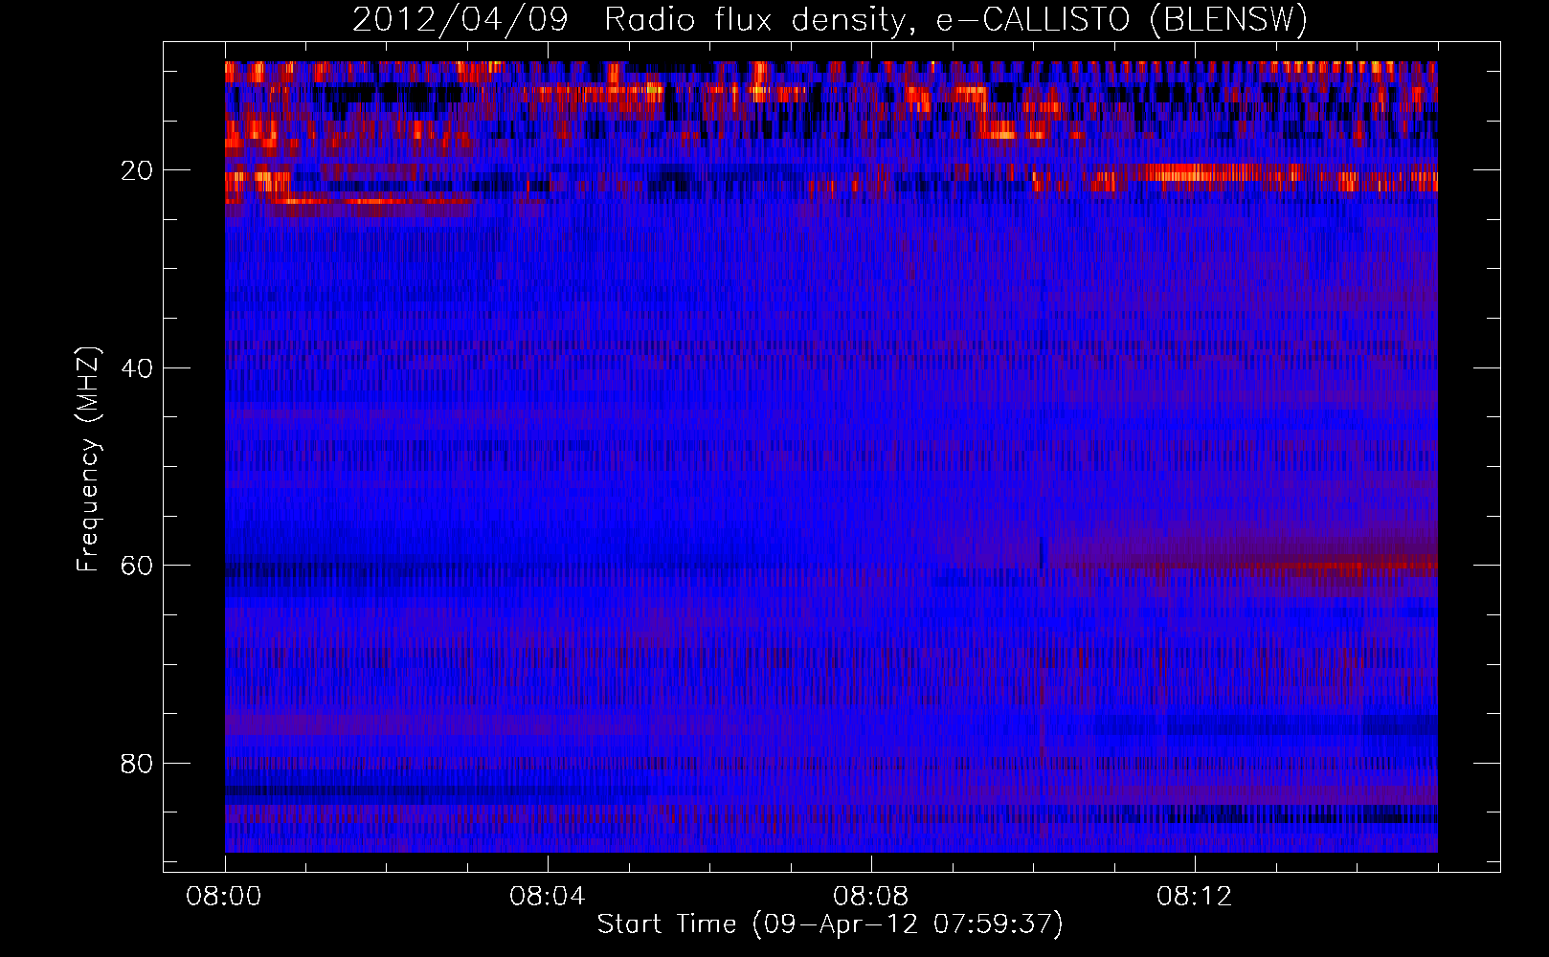Click the 'Start Time (09-Apr-12 07:59:37)' x-axis label
1549x957 pixels.
[x=830, y=924]
